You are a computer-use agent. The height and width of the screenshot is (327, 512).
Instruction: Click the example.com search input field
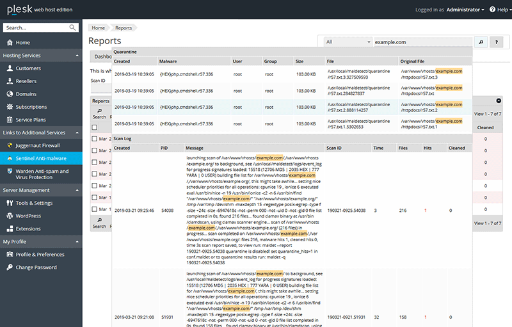coord(423,42)
